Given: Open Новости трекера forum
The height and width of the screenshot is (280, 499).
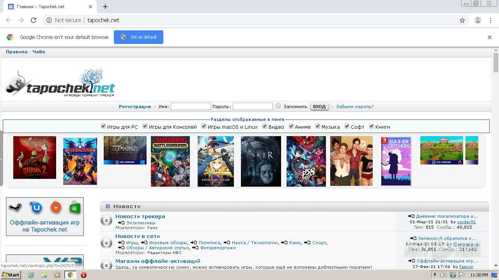Looking at the screenshot, I should [140, 217].
